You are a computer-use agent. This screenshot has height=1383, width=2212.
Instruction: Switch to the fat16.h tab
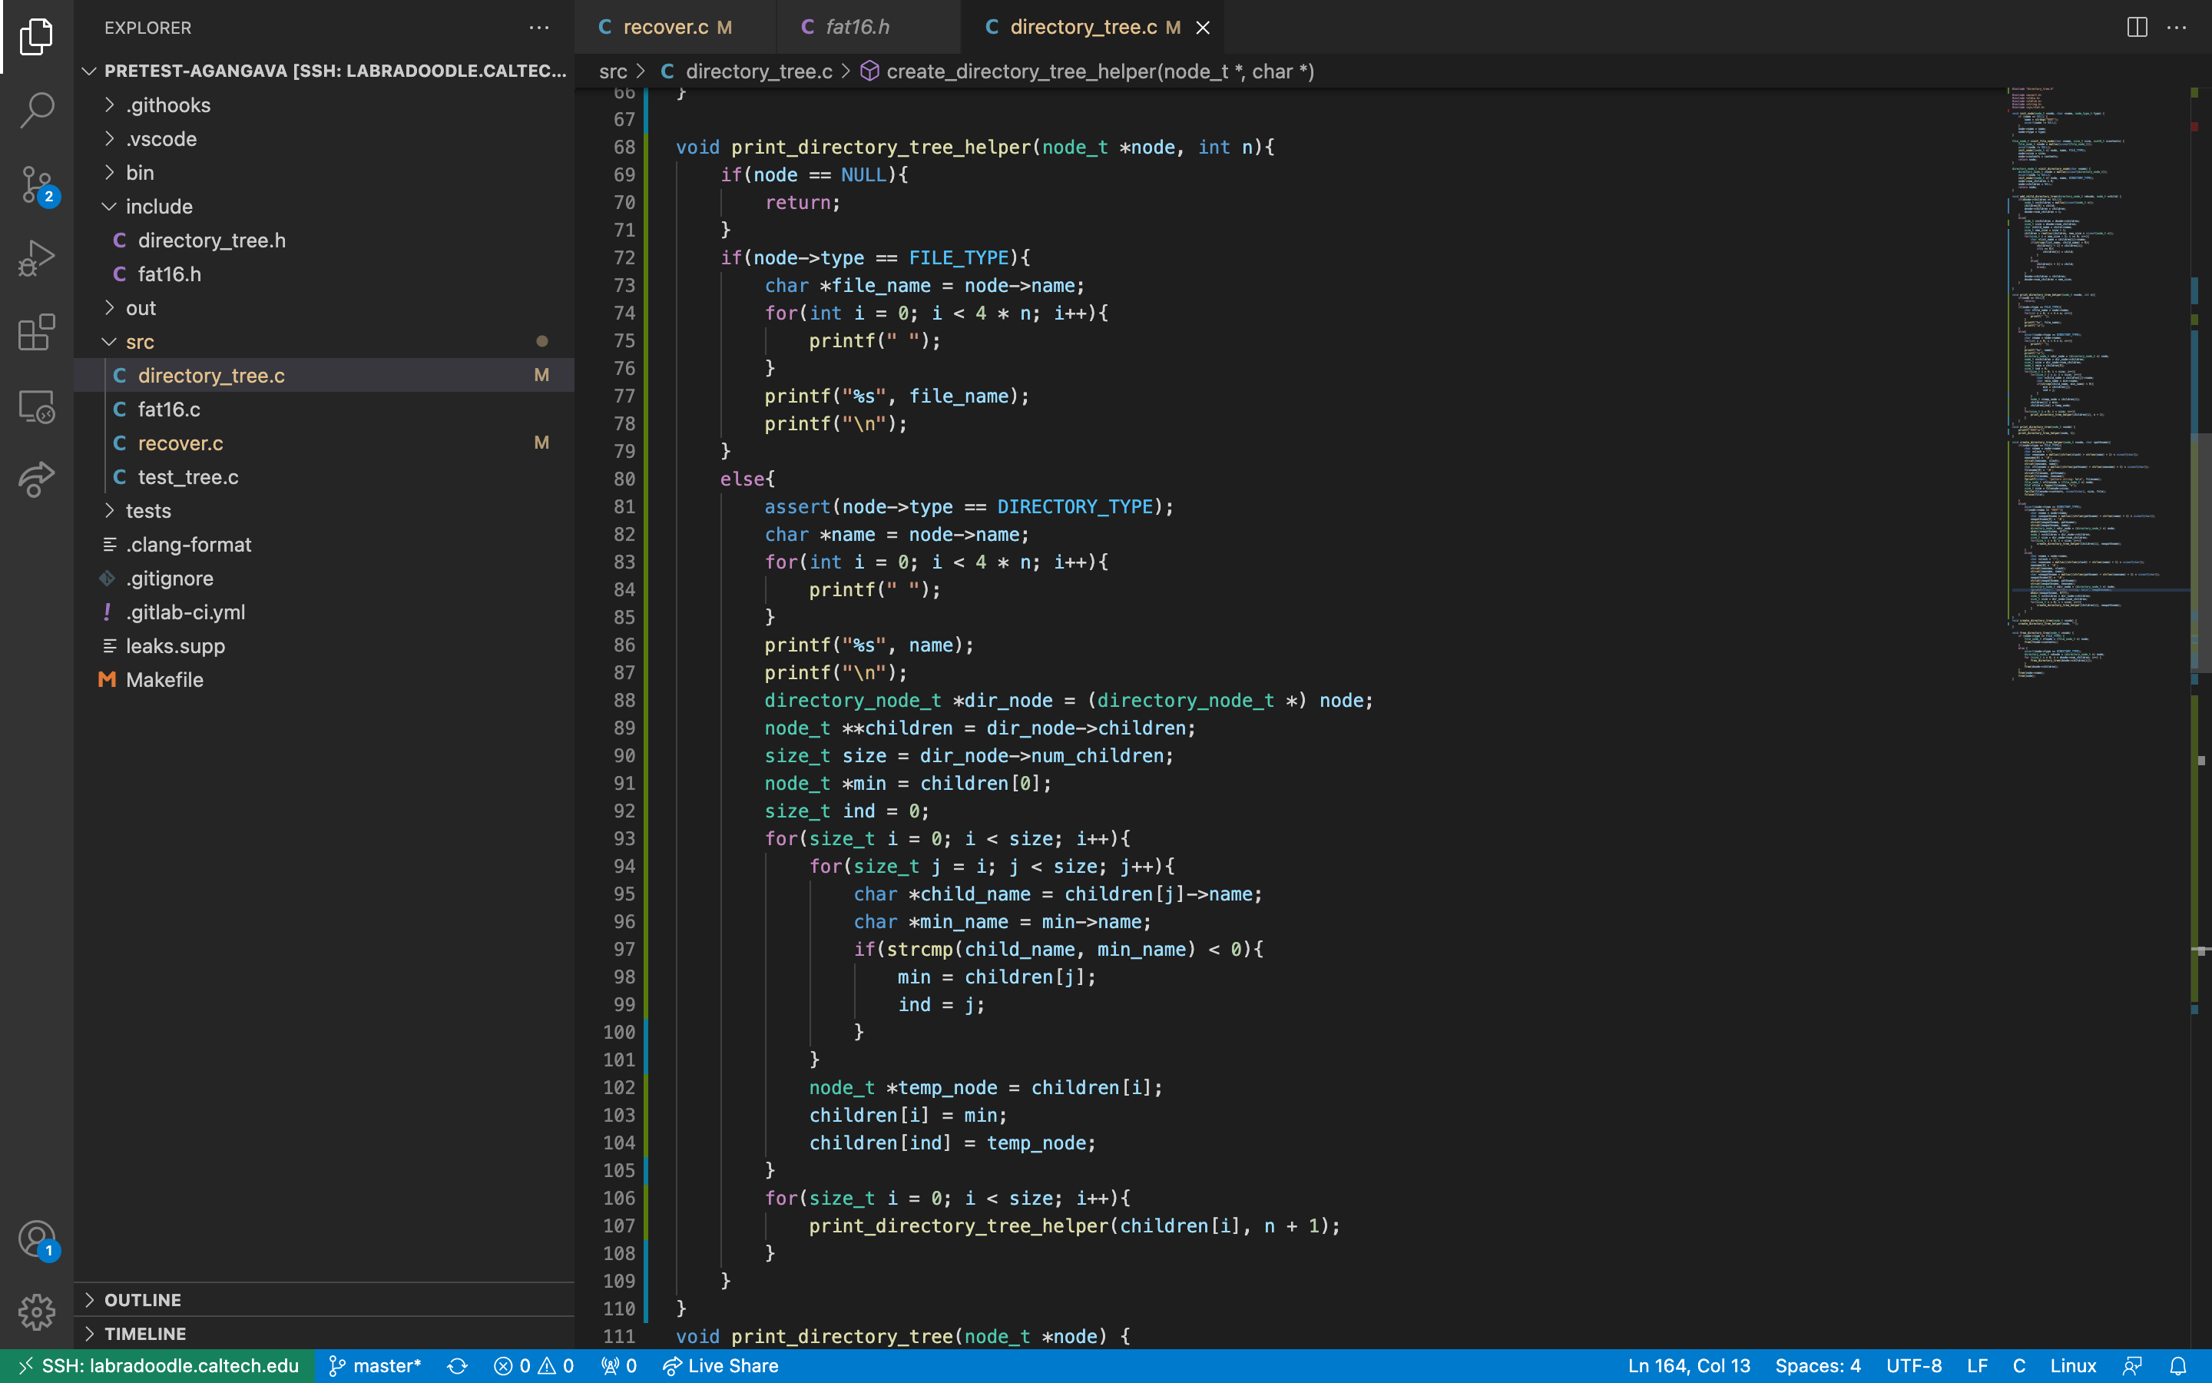pyautogui.click(x=856, y=28)
